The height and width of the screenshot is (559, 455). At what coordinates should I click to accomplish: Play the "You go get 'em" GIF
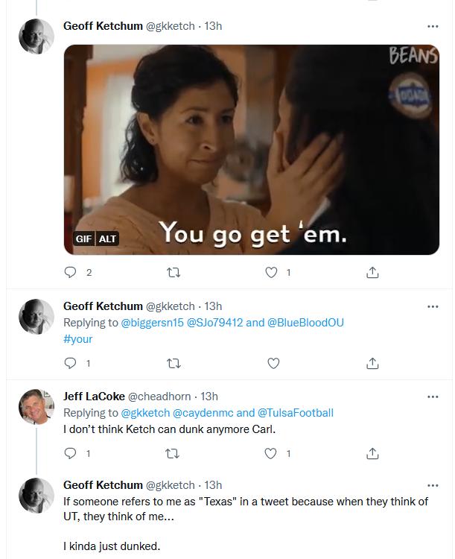point(251,149)
